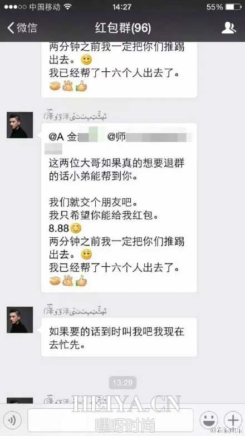Tap the back arrow to 微信
Screen dimensions: 245x436
[x=22, y=28]
